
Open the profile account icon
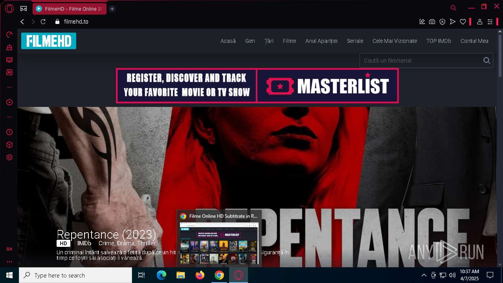pos(480,22)
